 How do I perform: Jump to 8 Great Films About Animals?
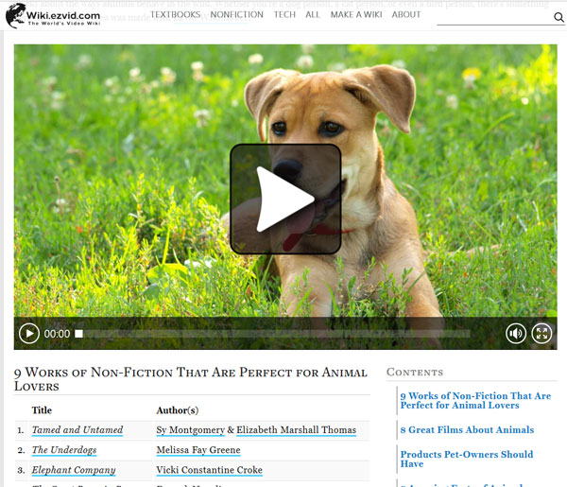tap(467, 430)
